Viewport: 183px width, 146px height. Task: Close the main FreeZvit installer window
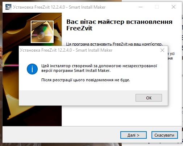174,7
